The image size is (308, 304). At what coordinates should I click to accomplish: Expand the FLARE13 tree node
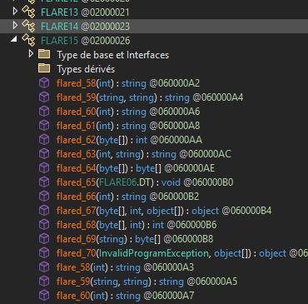click(x=15, y=12)
